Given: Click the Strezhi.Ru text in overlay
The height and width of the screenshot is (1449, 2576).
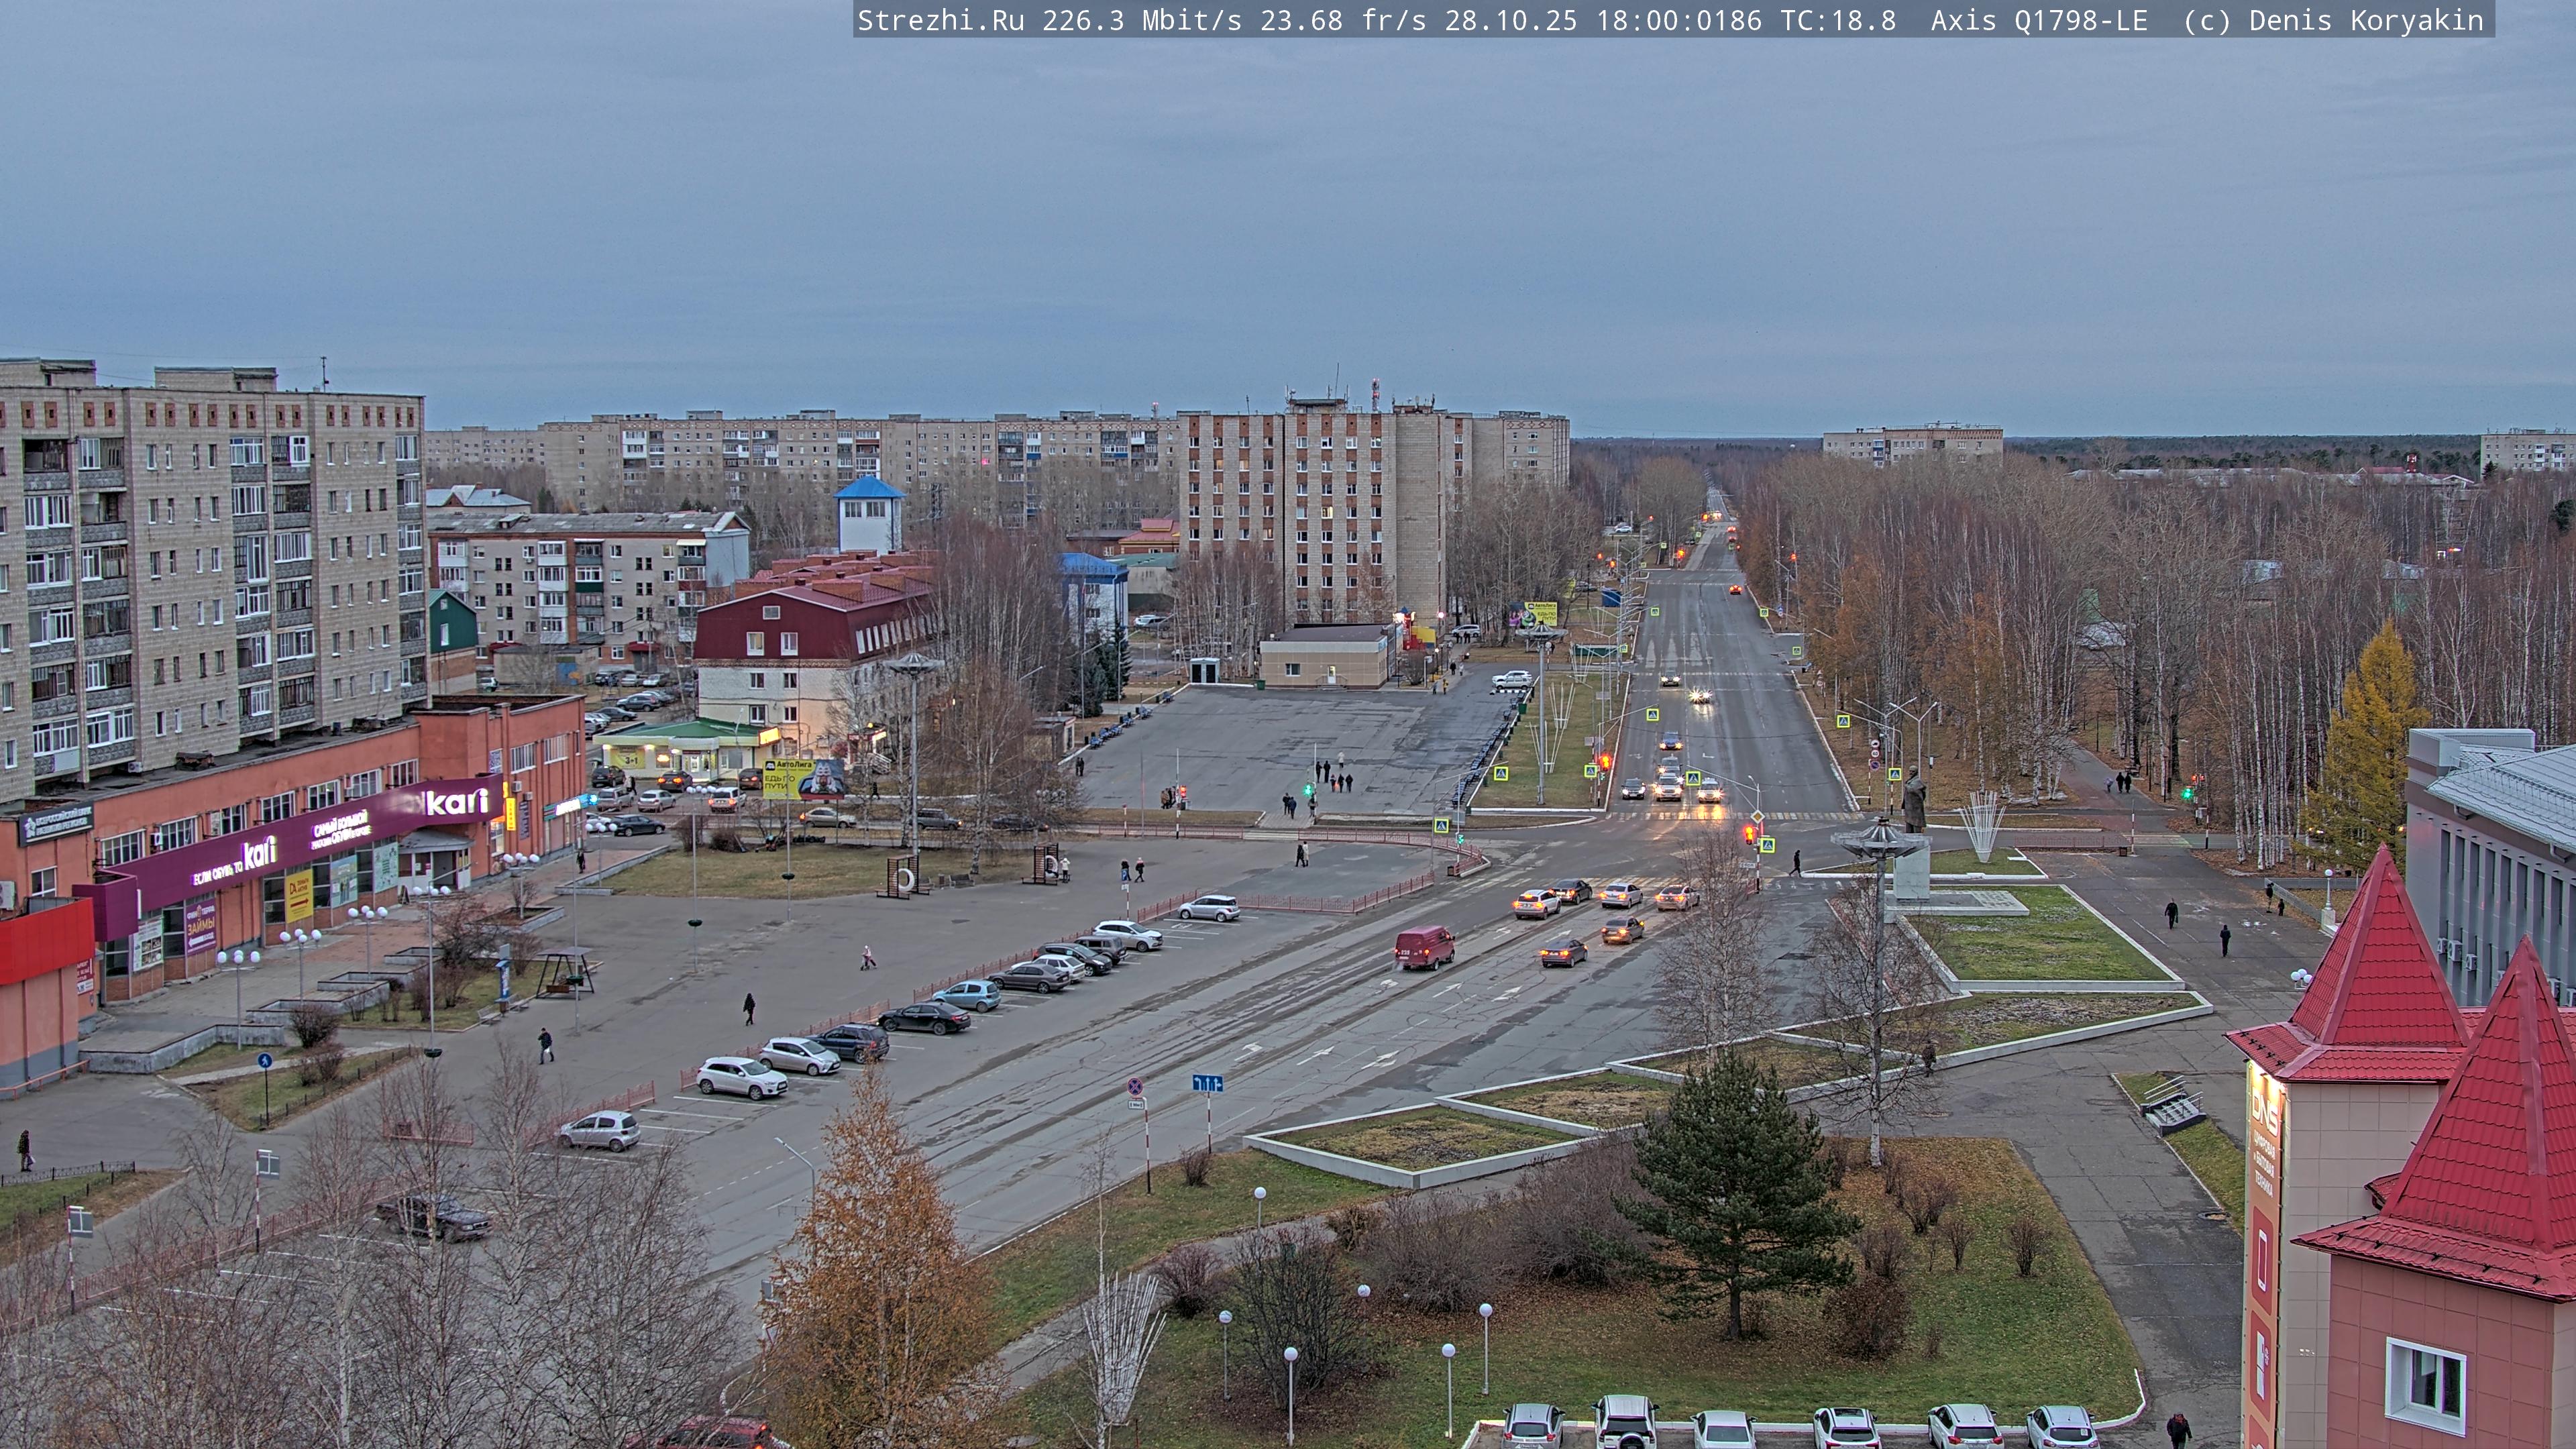Looking at the screenshot, I should (940, 20).
